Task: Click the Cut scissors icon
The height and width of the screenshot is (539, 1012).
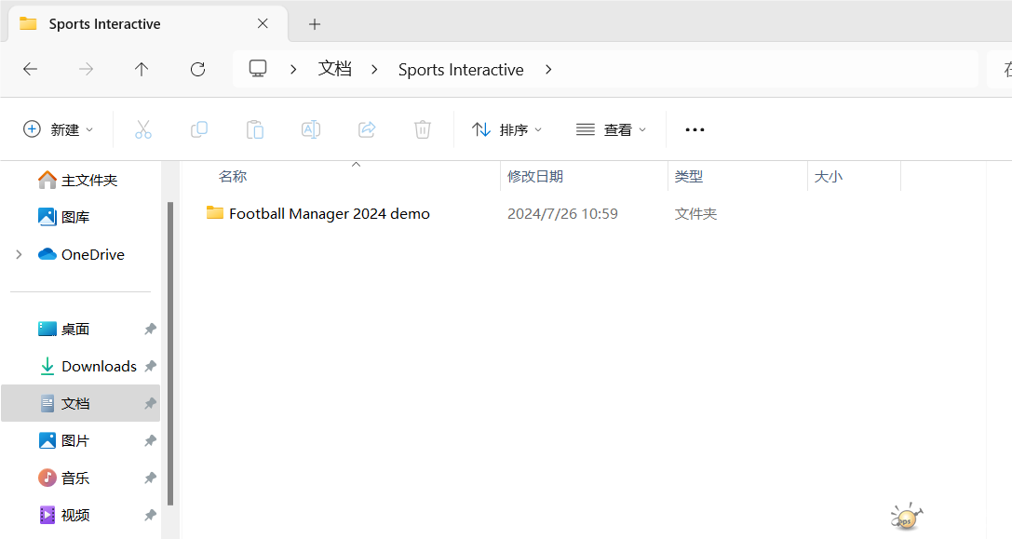Action: [143, 129]
